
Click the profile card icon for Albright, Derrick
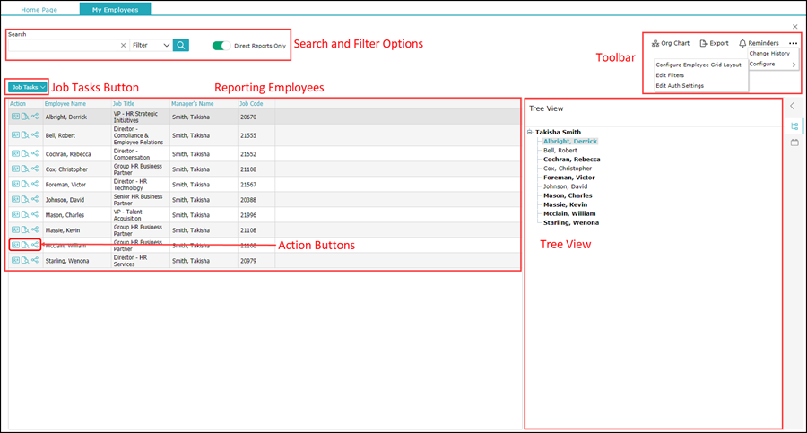pyautogui.click(x=15, y=117)
